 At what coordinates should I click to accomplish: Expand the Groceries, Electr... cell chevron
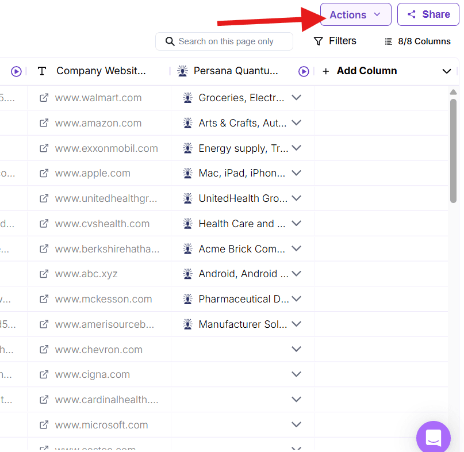pos(296,97)
